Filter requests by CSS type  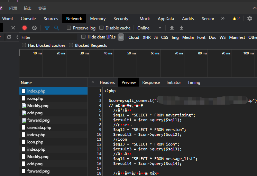(165, 37)
